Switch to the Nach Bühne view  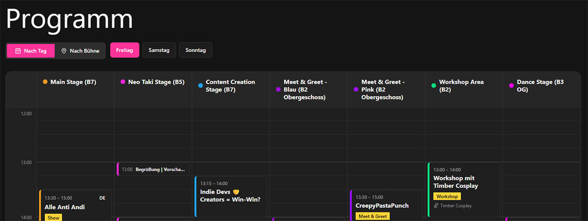[x=80, y=51]
